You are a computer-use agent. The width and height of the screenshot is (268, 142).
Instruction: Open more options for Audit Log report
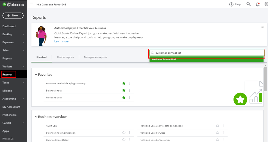(x=129, y=126)
